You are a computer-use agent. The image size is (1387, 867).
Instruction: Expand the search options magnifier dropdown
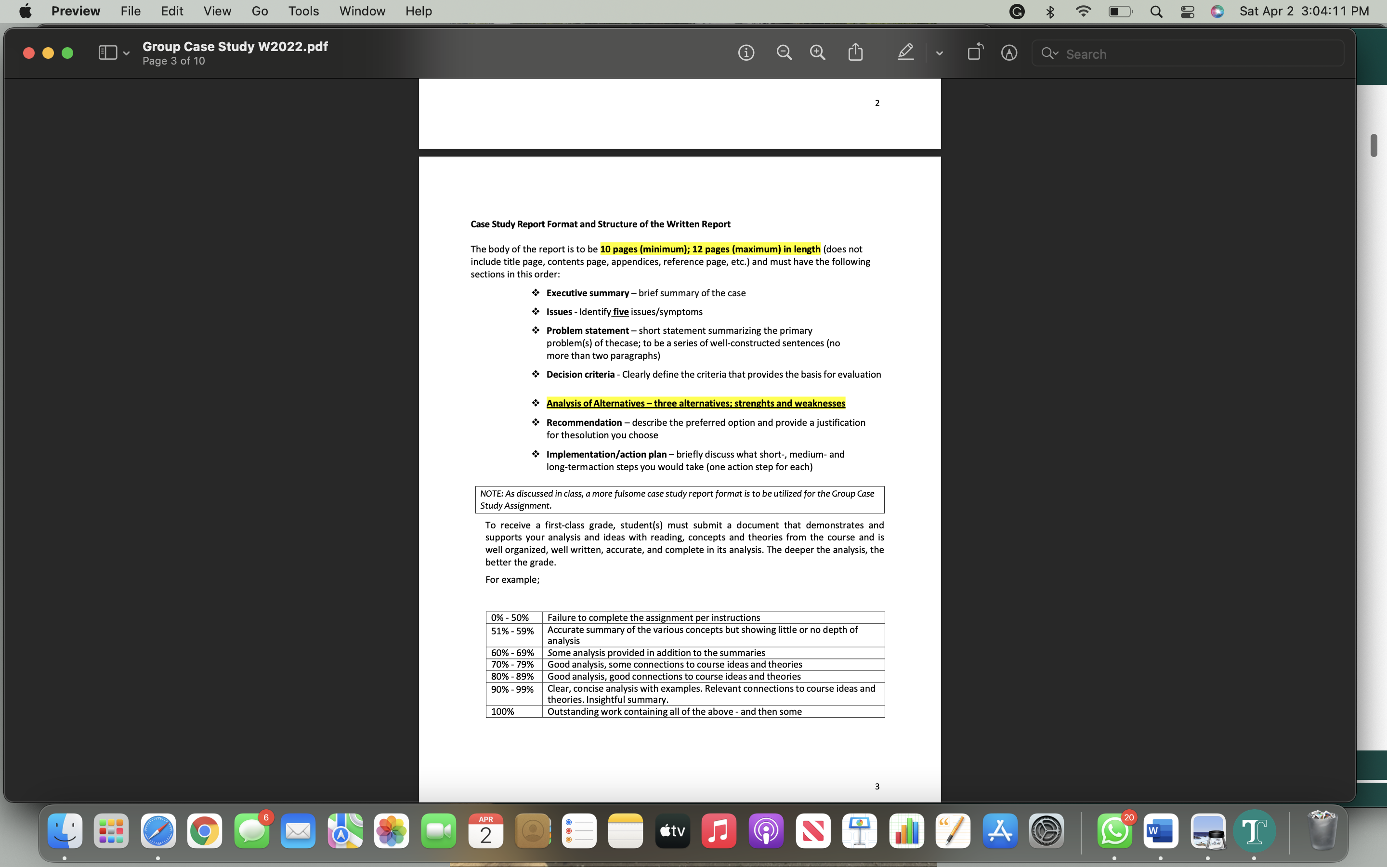(1050, 53)
